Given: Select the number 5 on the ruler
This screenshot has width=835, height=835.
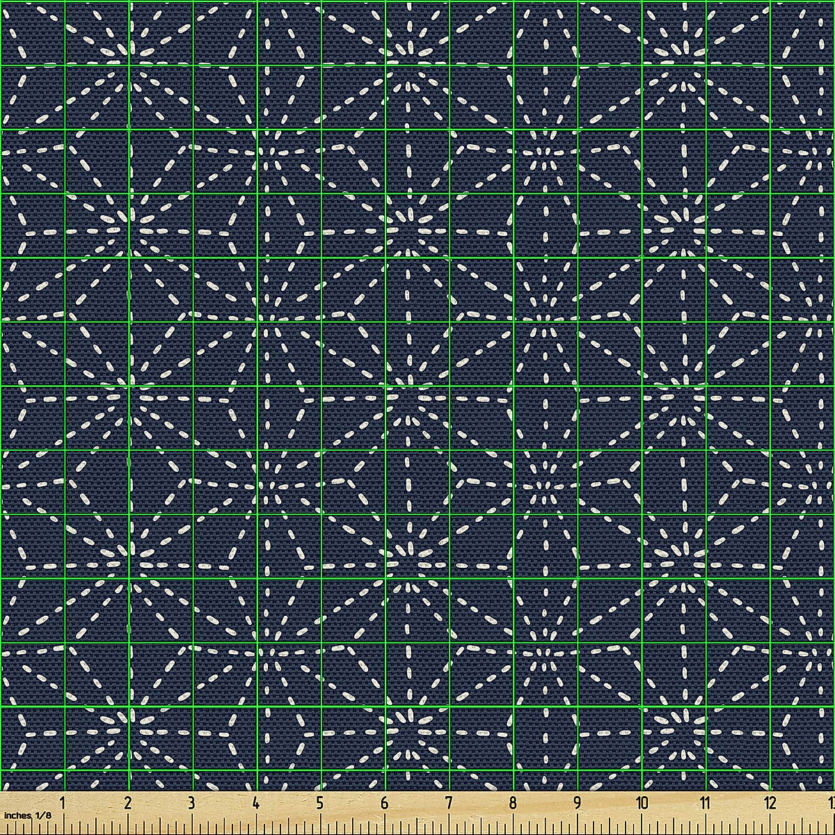Looking at the screenshot, I should coord(320,803).
